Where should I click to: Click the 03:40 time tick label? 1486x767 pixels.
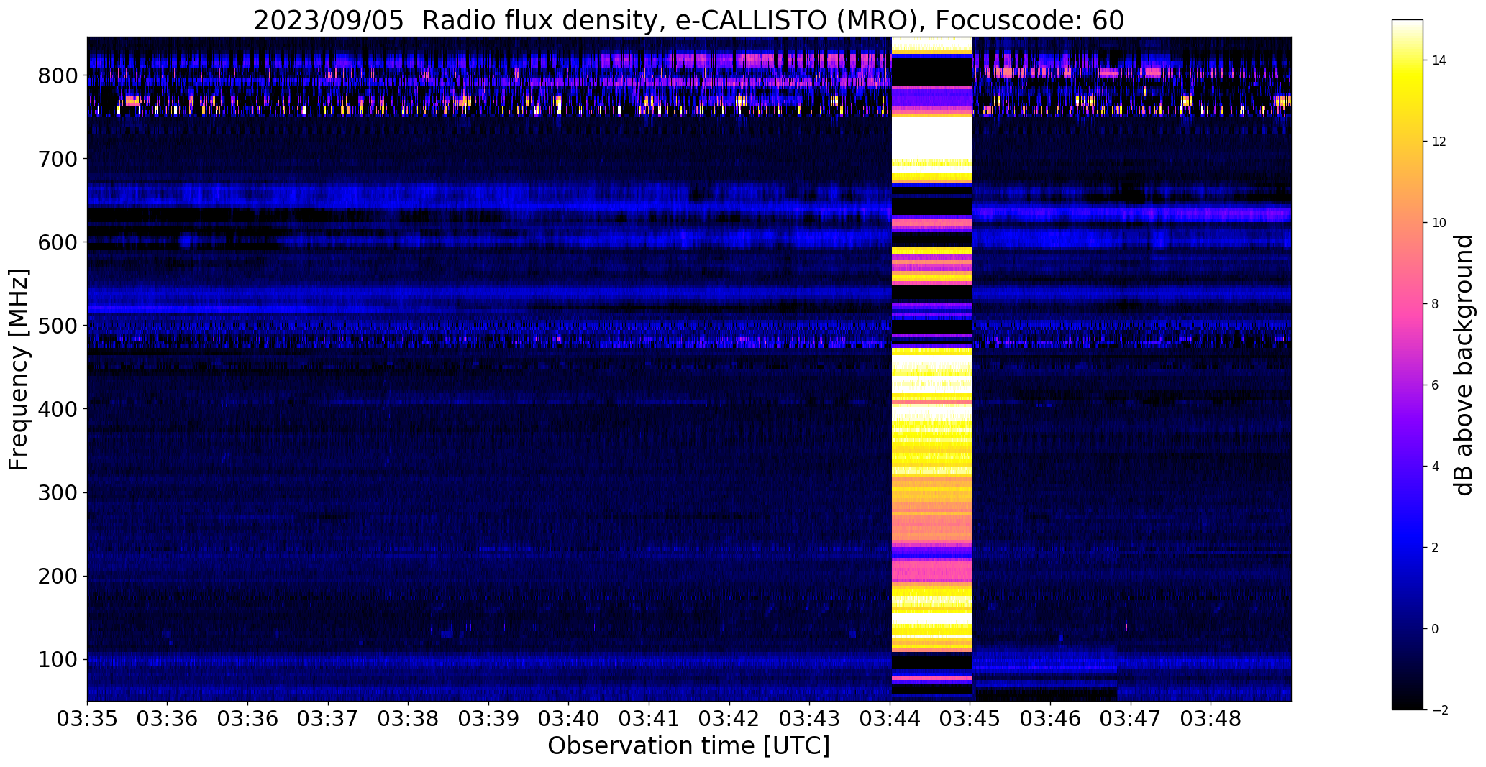click(x=569, y=719)
